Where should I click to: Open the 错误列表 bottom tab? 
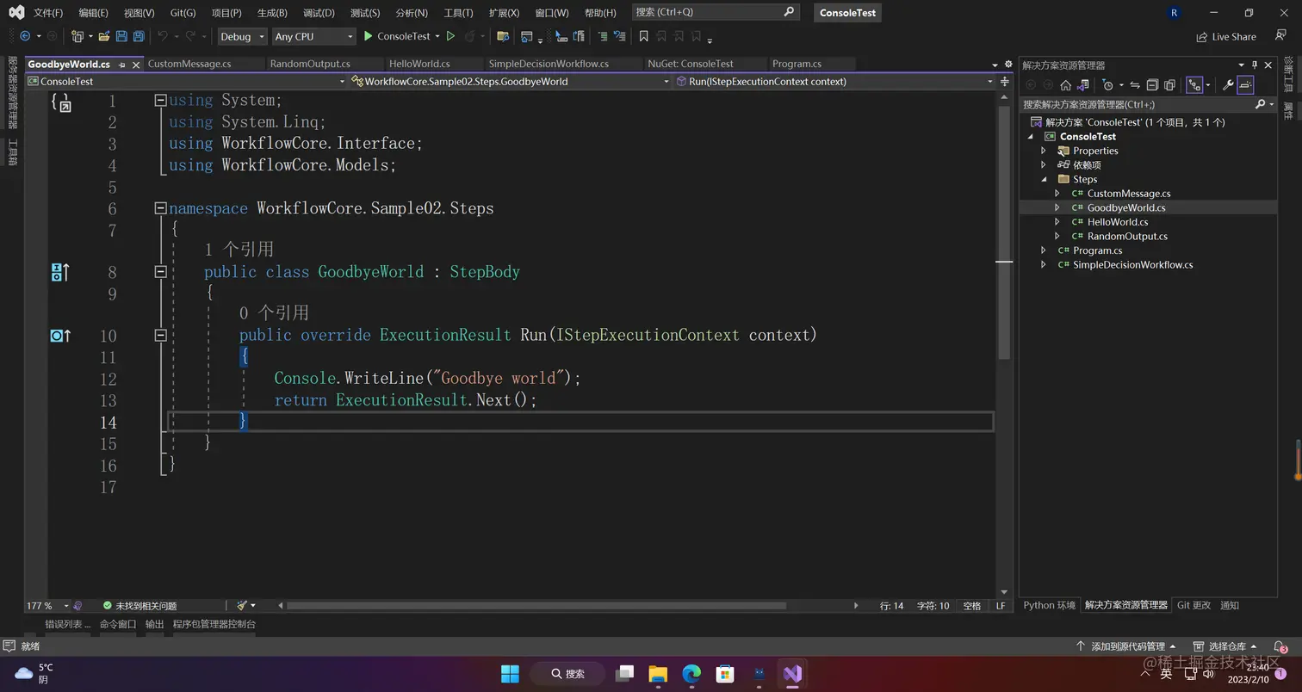pos(67,624)
